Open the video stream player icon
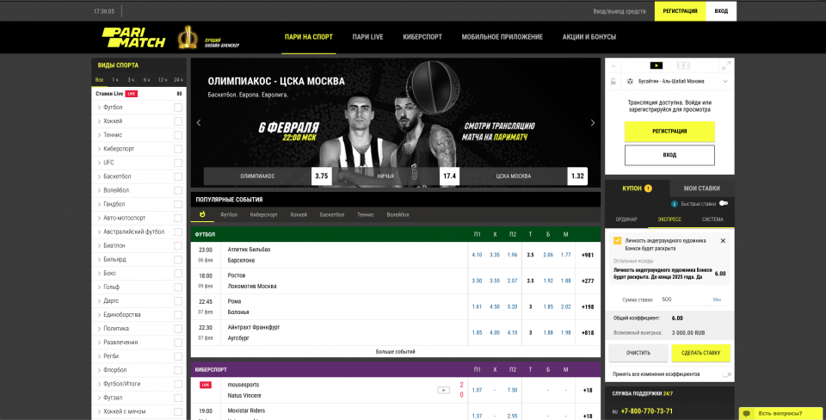 [x=656, y=65]
